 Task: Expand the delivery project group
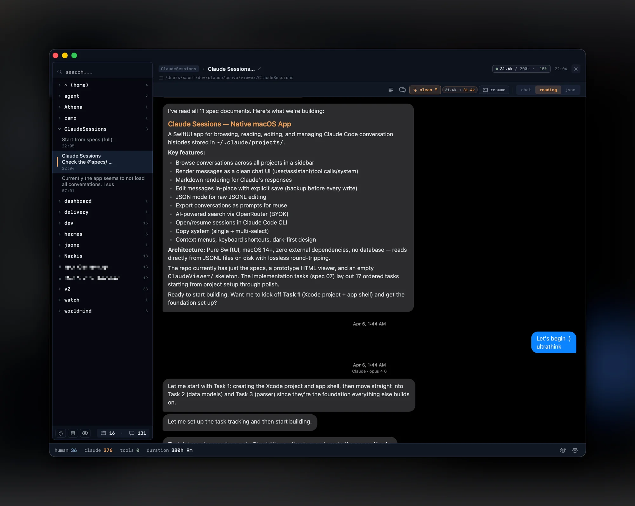[x=103, y=212]
